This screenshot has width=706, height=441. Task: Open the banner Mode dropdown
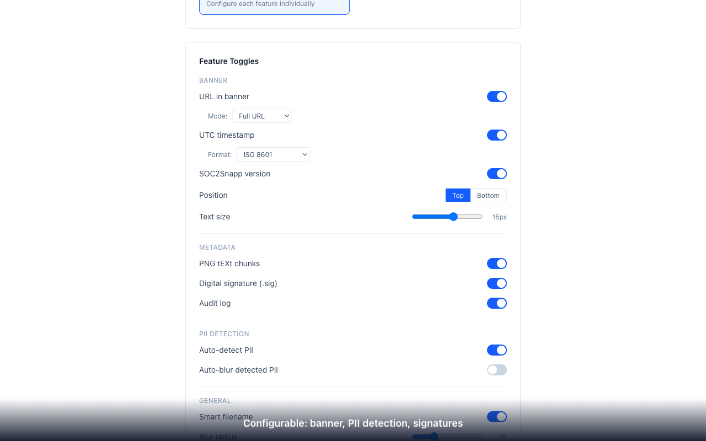261,115
